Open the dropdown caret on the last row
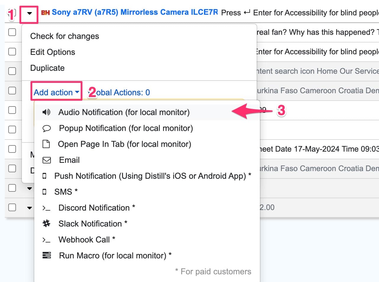 point(29,207)
